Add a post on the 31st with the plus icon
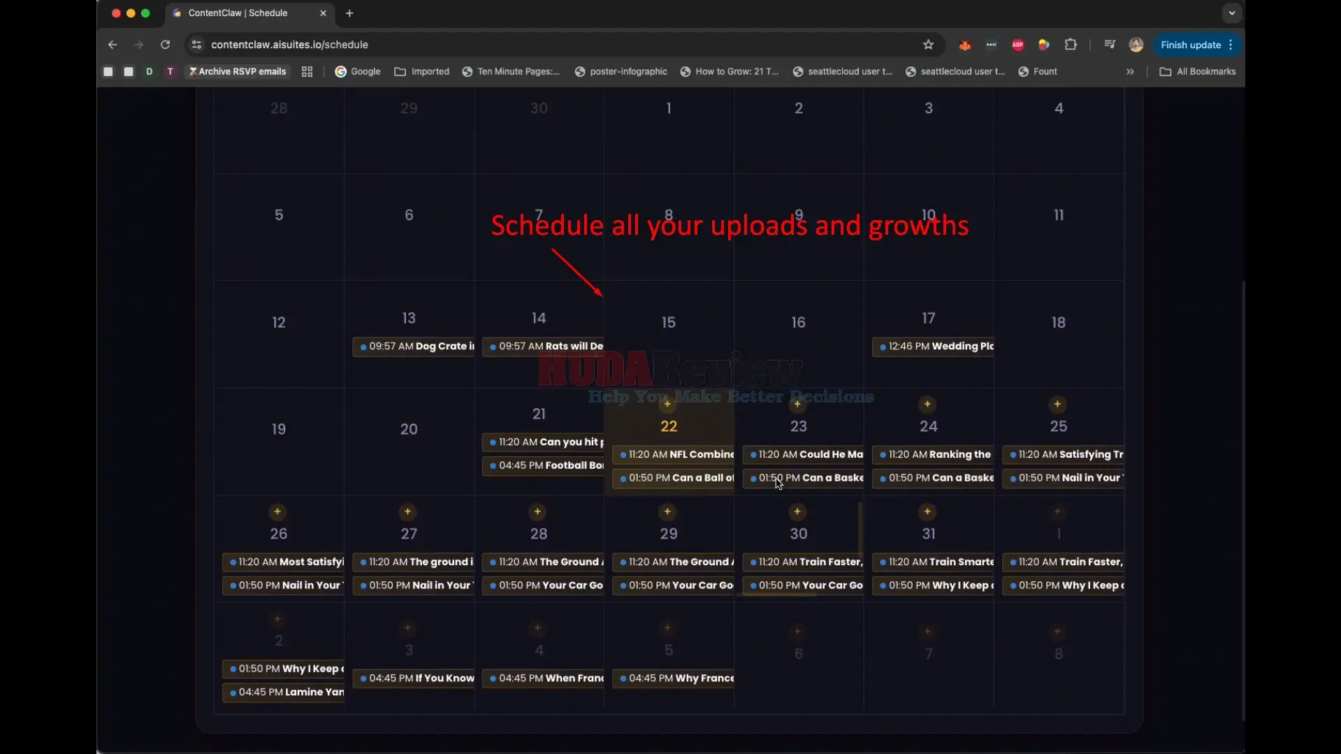Screen dimensions: 1341x754 927,512
